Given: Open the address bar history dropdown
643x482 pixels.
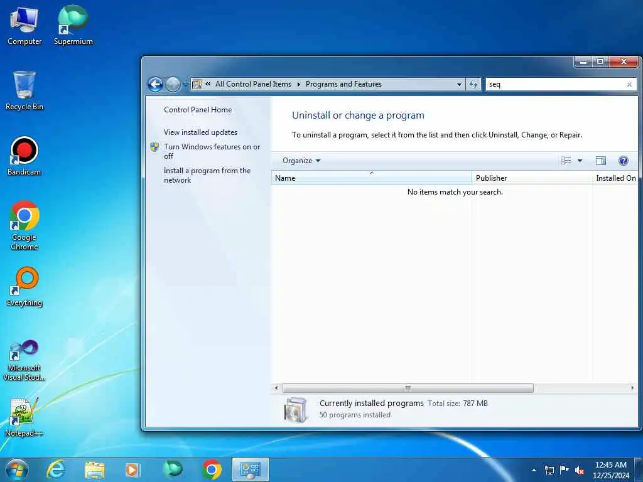Looking at the screenshot, I should point(459,85).
